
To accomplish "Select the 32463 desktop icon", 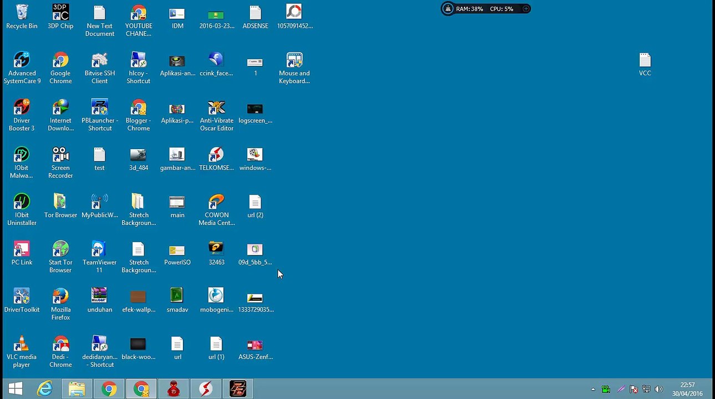I will pyautogui.click(x=217, y=253).
